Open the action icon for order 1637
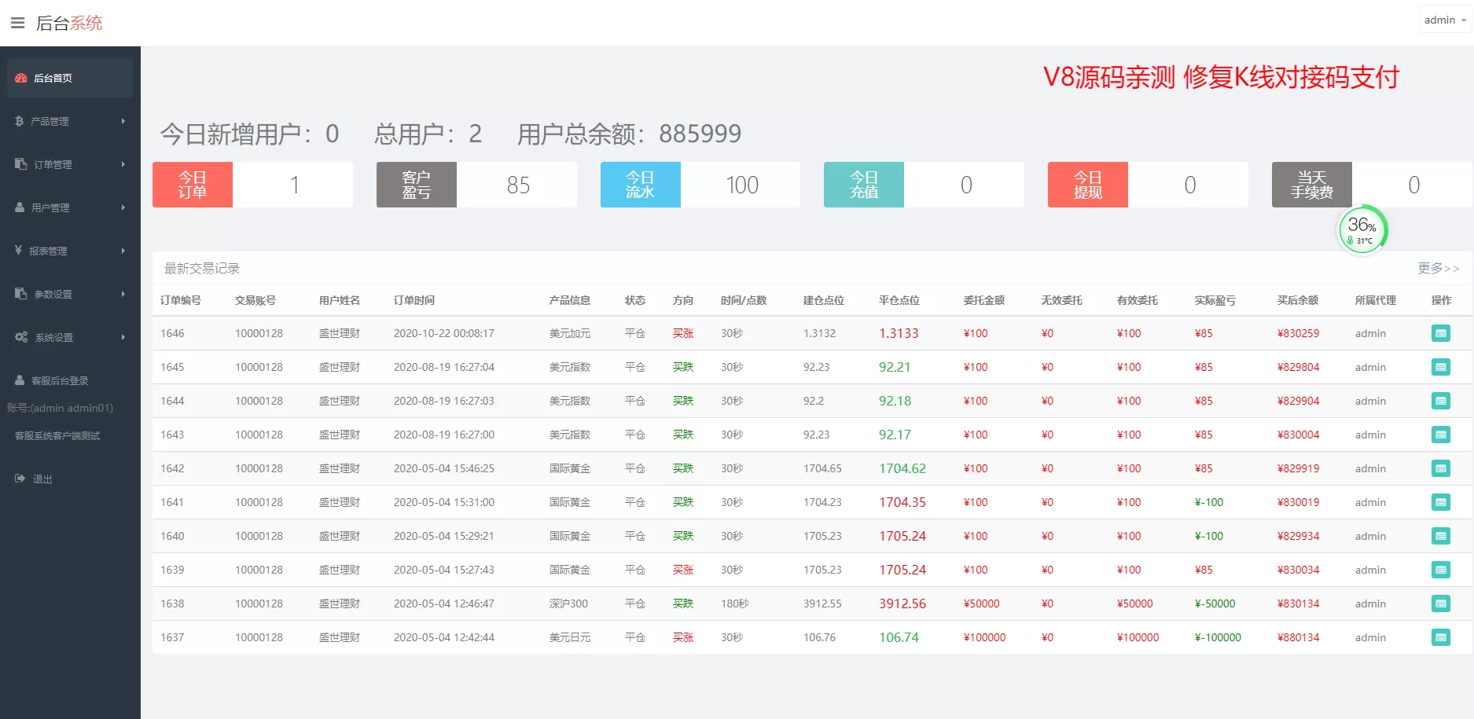1474x719 pixels. point(1440,637)
